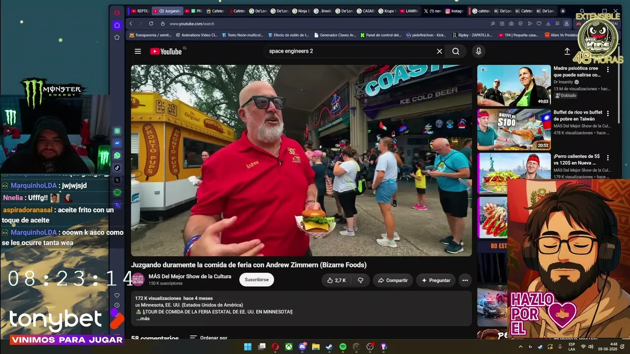This screenshot has height=354, width=630.
Task: Open Discord from the taskbar
Action: 302,347
